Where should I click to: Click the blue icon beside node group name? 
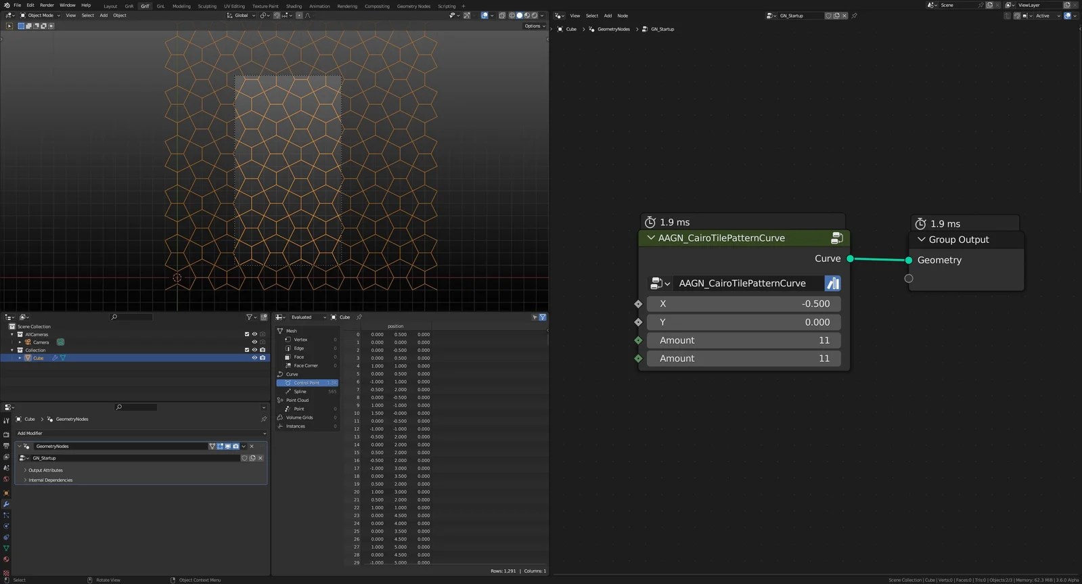click(x=832, y=284)
